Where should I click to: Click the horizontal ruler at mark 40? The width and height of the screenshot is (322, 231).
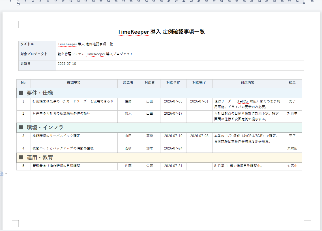pyautogui.click(x=169, y=1)
